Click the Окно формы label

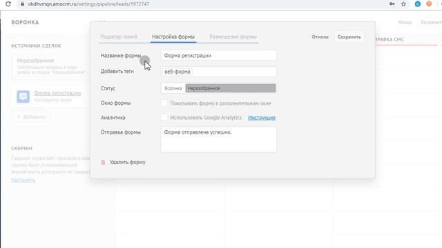tap(115, 103)
